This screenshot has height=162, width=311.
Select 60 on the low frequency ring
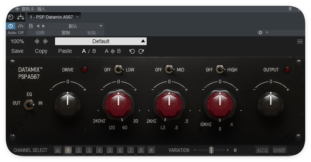pyautogui.click(x=125, y=128)
